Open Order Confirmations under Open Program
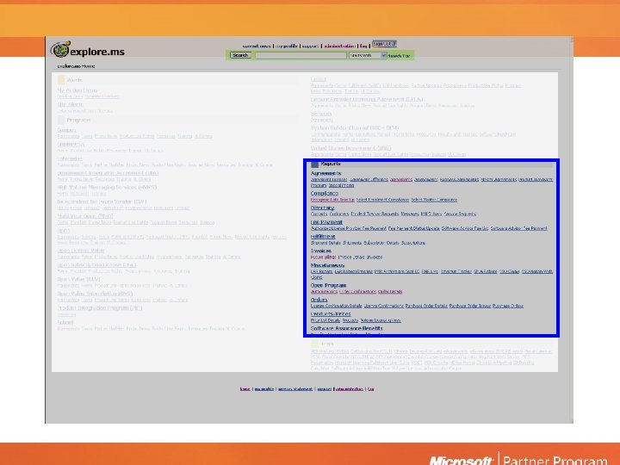Viewport: 620px width, 465px height. pos(357,291)
